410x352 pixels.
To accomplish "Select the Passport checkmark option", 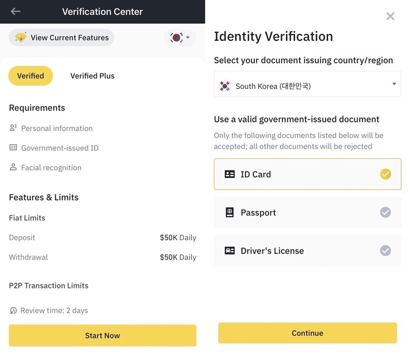I will pyautogui.click(x=385, y=212).
